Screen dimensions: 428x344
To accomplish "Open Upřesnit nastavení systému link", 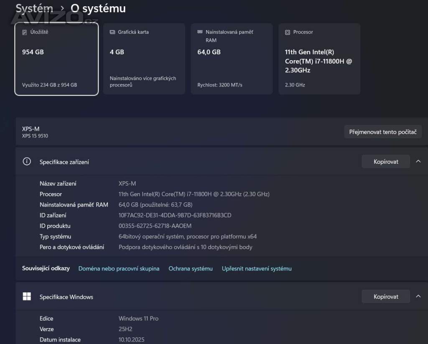I will pyautogui.click(x=257, y=269).
